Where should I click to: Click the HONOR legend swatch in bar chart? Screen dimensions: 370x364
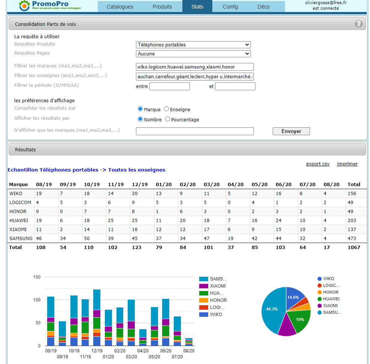pyautogui.click(x=203, y=300)
